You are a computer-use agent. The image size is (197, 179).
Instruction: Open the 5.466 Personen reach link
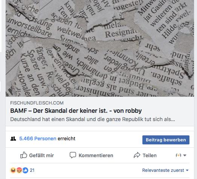(38, 138)
